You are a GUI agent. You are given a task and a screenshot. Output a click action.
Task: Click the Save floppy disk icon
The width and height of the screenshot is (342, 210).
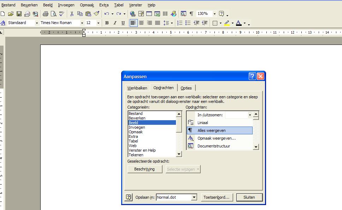point(19,14)
